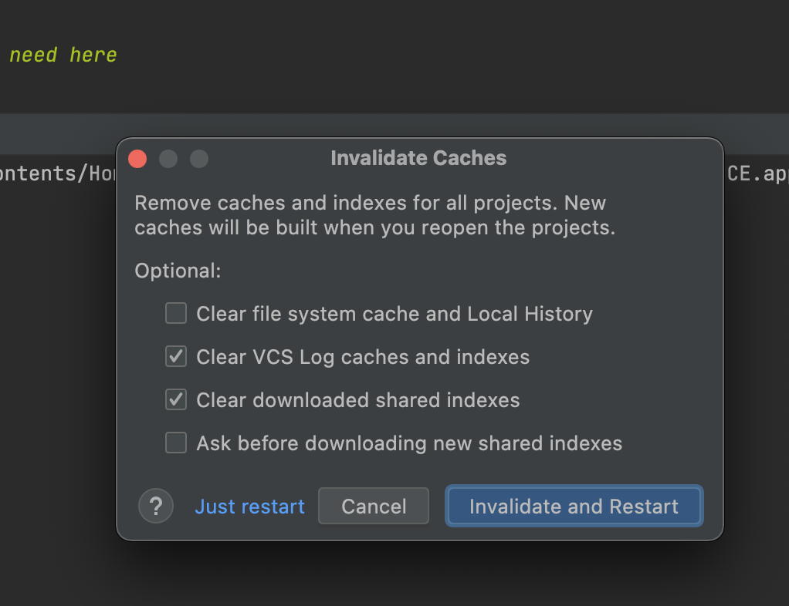Click the "Optional:" heading in the dialog

[x=178, y=271]
